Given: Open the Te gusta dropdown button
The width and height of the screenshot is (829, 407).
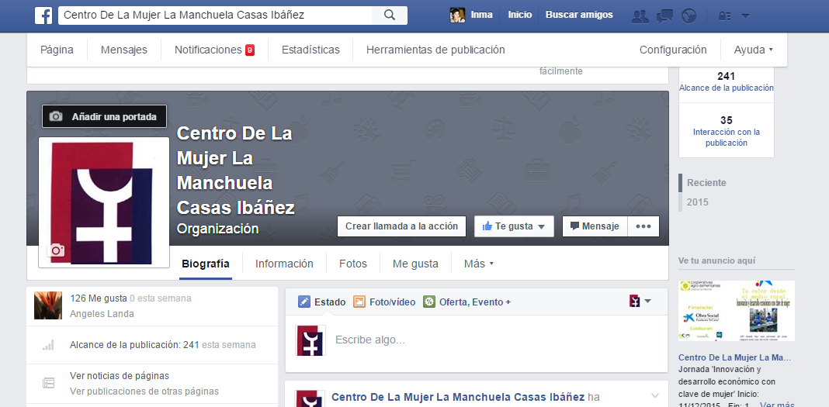Looking at the screenshot, I should pos(514,226).
